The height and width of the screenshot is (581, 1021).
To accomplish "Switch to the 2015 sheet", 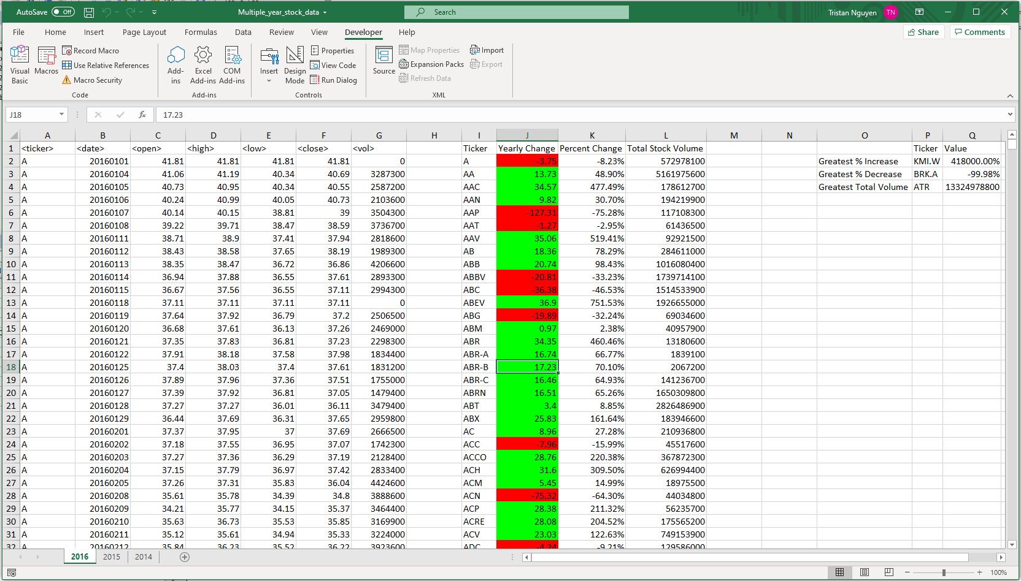I will click(x=112, y=557).
